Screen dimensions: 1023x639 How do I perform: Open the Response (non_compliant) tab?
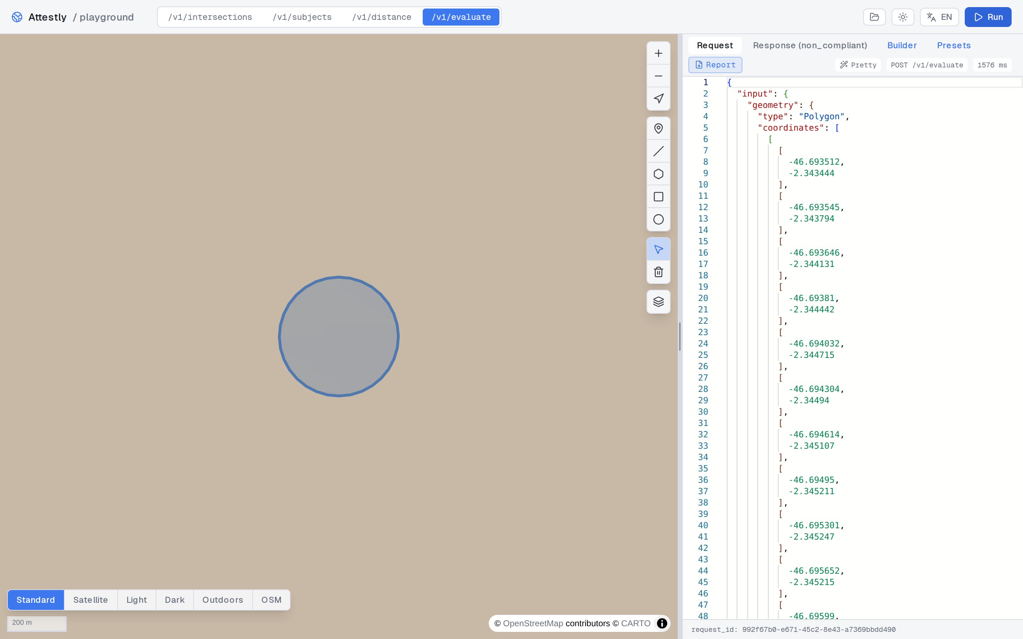point(810,45)
